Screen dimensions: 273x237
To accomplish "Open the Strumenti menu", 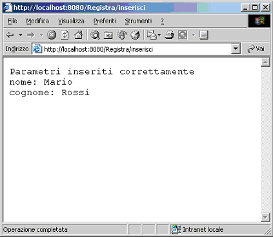I will tap(138, 21).
